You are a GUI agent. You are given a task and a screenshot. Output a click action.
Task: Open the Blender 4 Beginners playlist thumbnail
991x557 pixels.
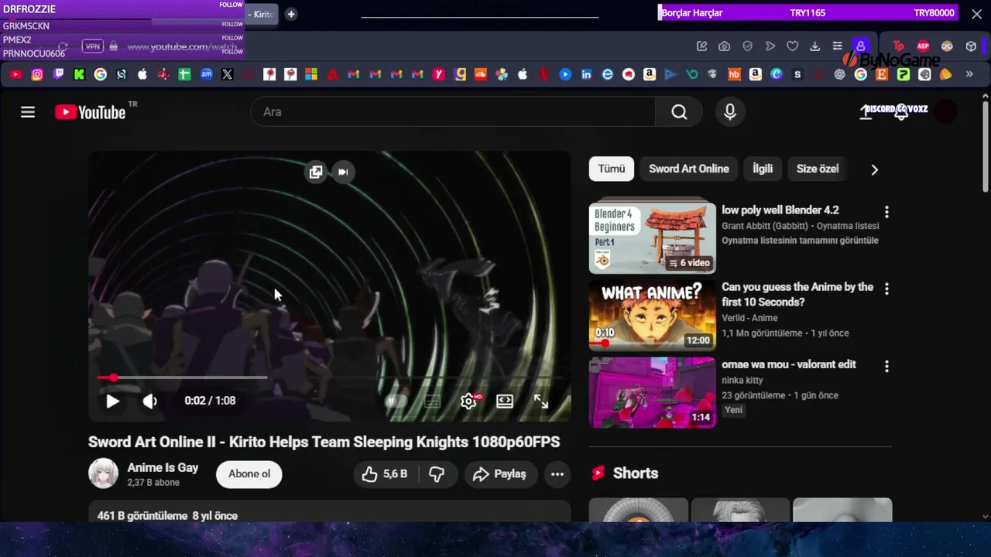(653, 238)
